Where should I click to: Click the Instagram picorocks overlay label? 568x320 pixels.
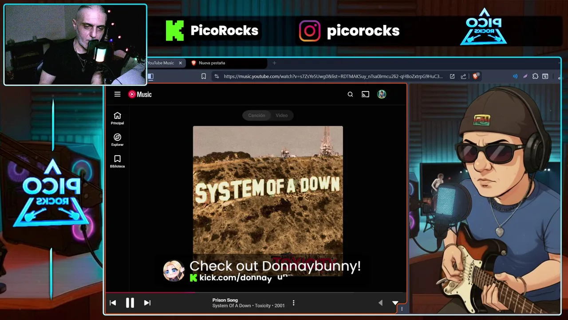(x=349, y=31)
